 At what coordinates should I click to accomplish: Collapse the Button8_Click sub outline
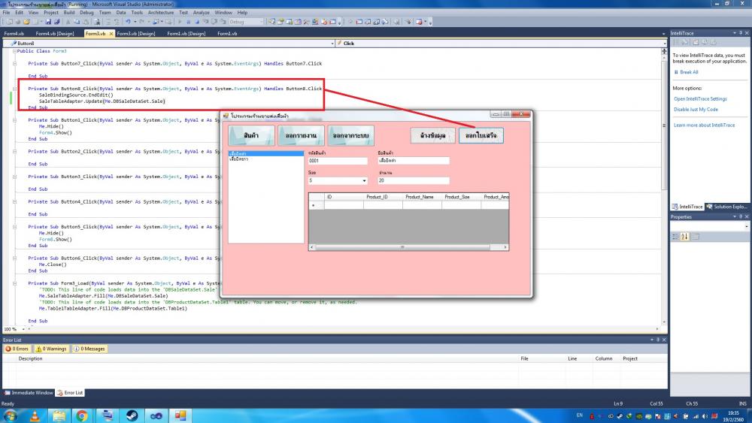(14, 89)
